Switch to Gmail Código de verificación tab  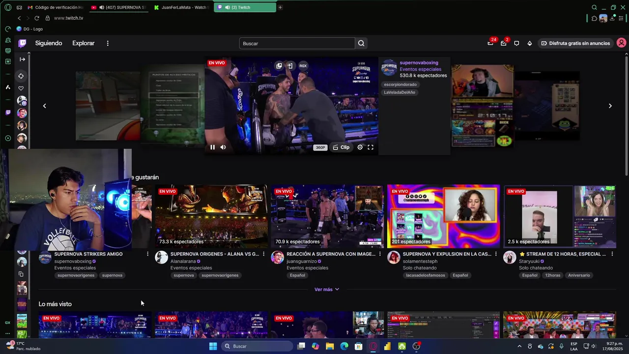point(56,7)
